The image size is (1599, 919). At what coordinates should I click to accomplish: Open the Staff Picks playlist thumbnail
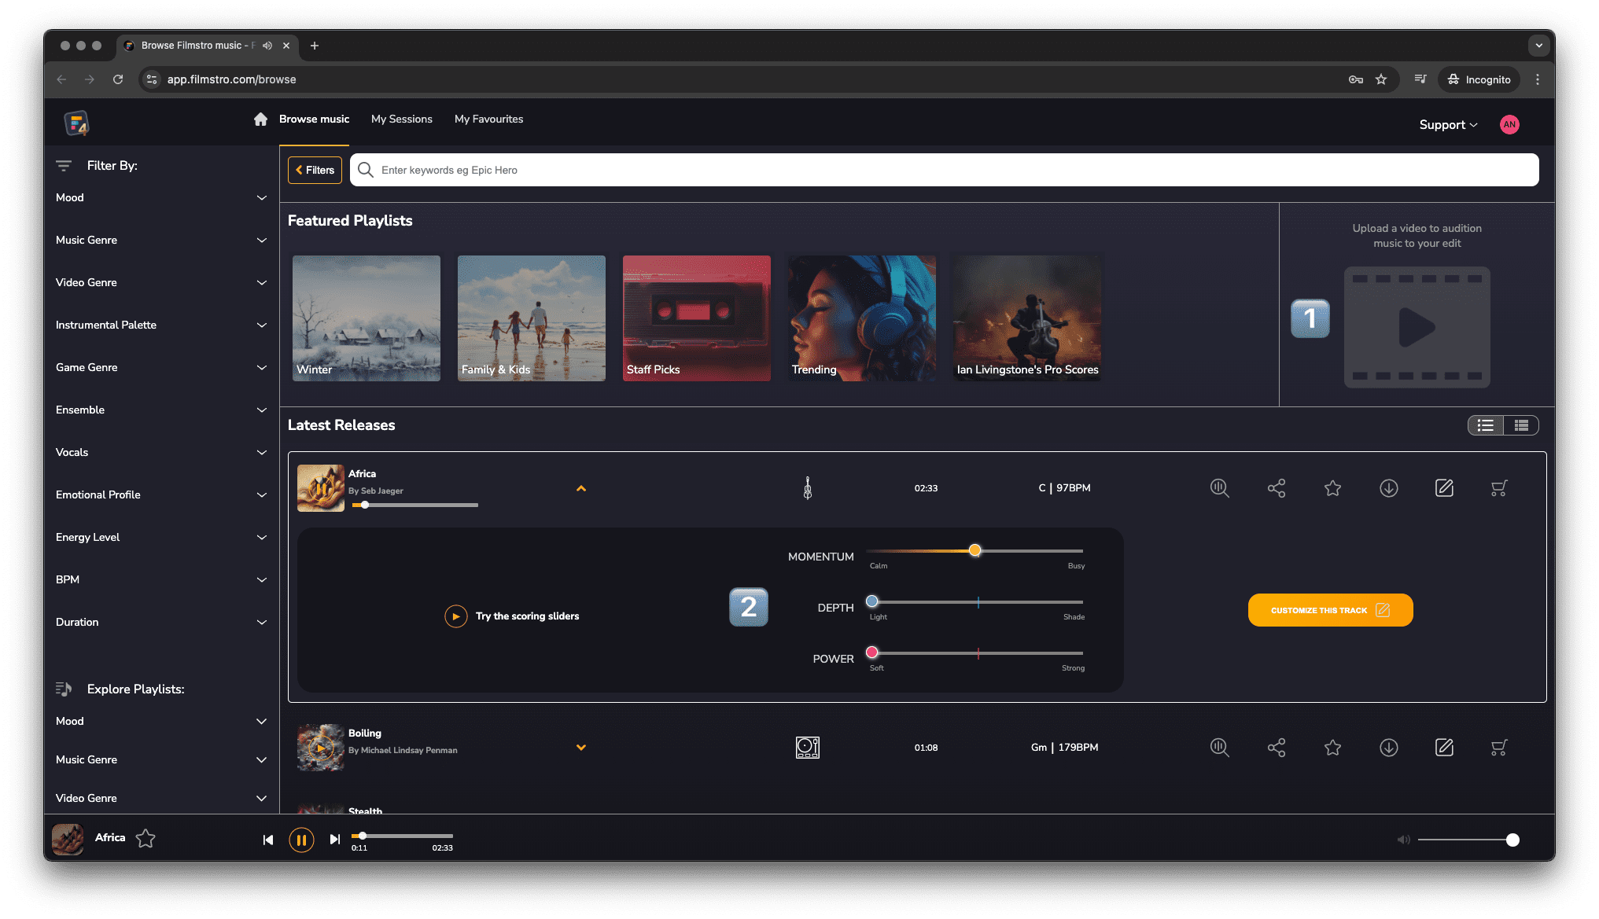click(696, 318)
